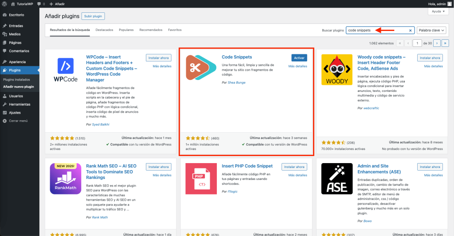Jump to last results page
454x236 pixels.
pyautogui.click(x=445, y=43)
